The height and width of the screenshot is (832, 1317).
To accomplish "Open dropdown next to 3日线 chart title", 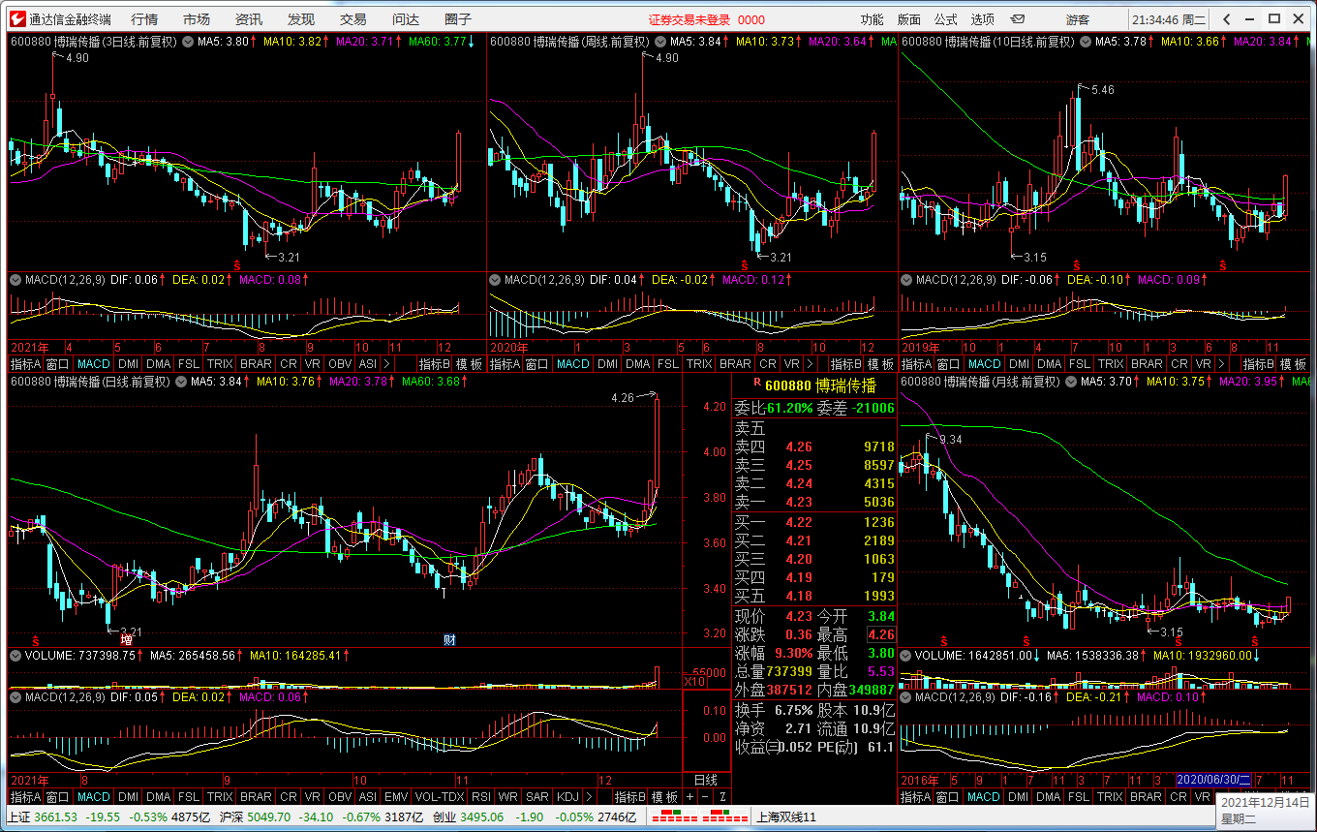I will pos(188,42).
